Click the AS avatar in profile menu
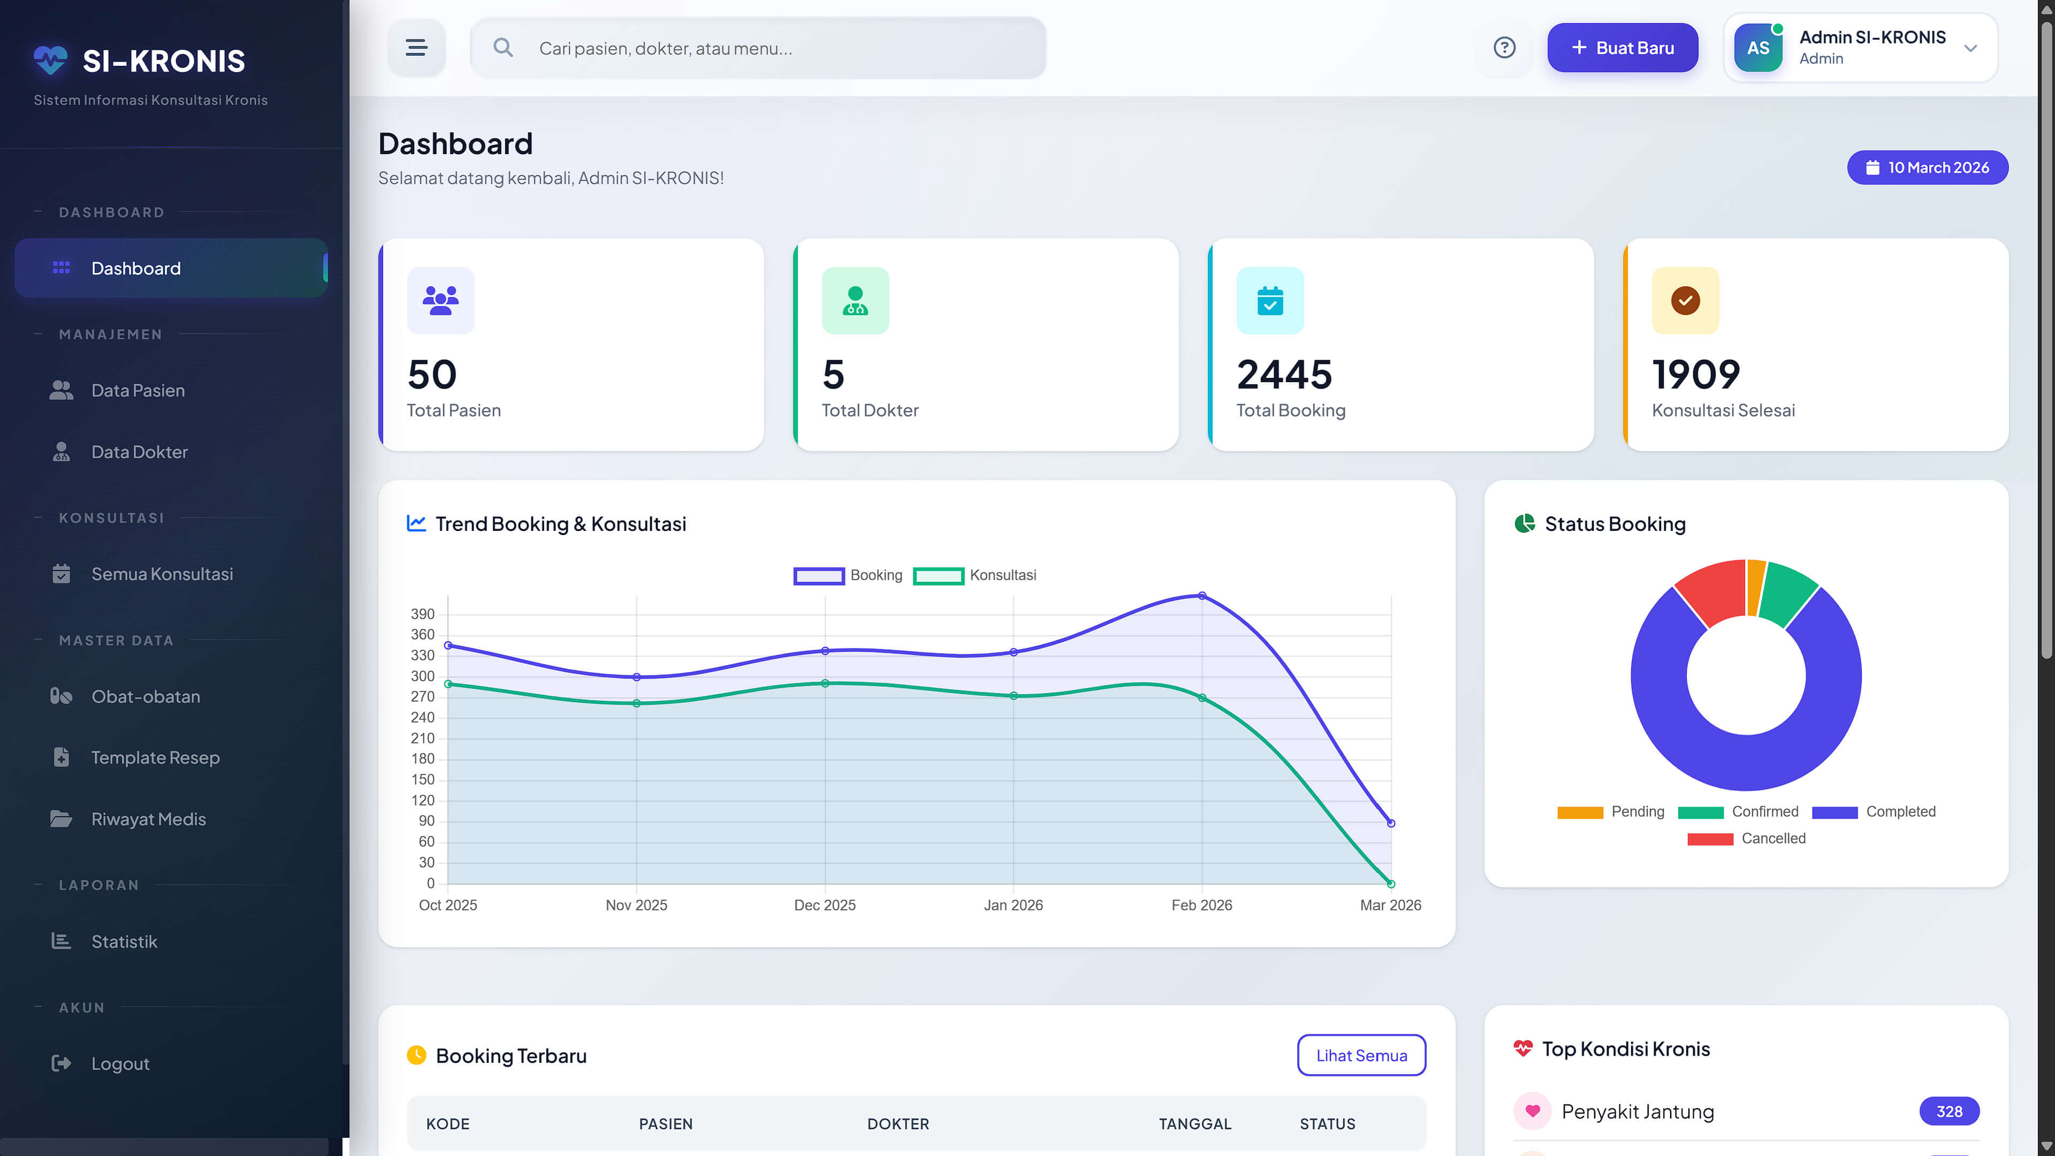 pyautogui.click(x=1757, y=48)
